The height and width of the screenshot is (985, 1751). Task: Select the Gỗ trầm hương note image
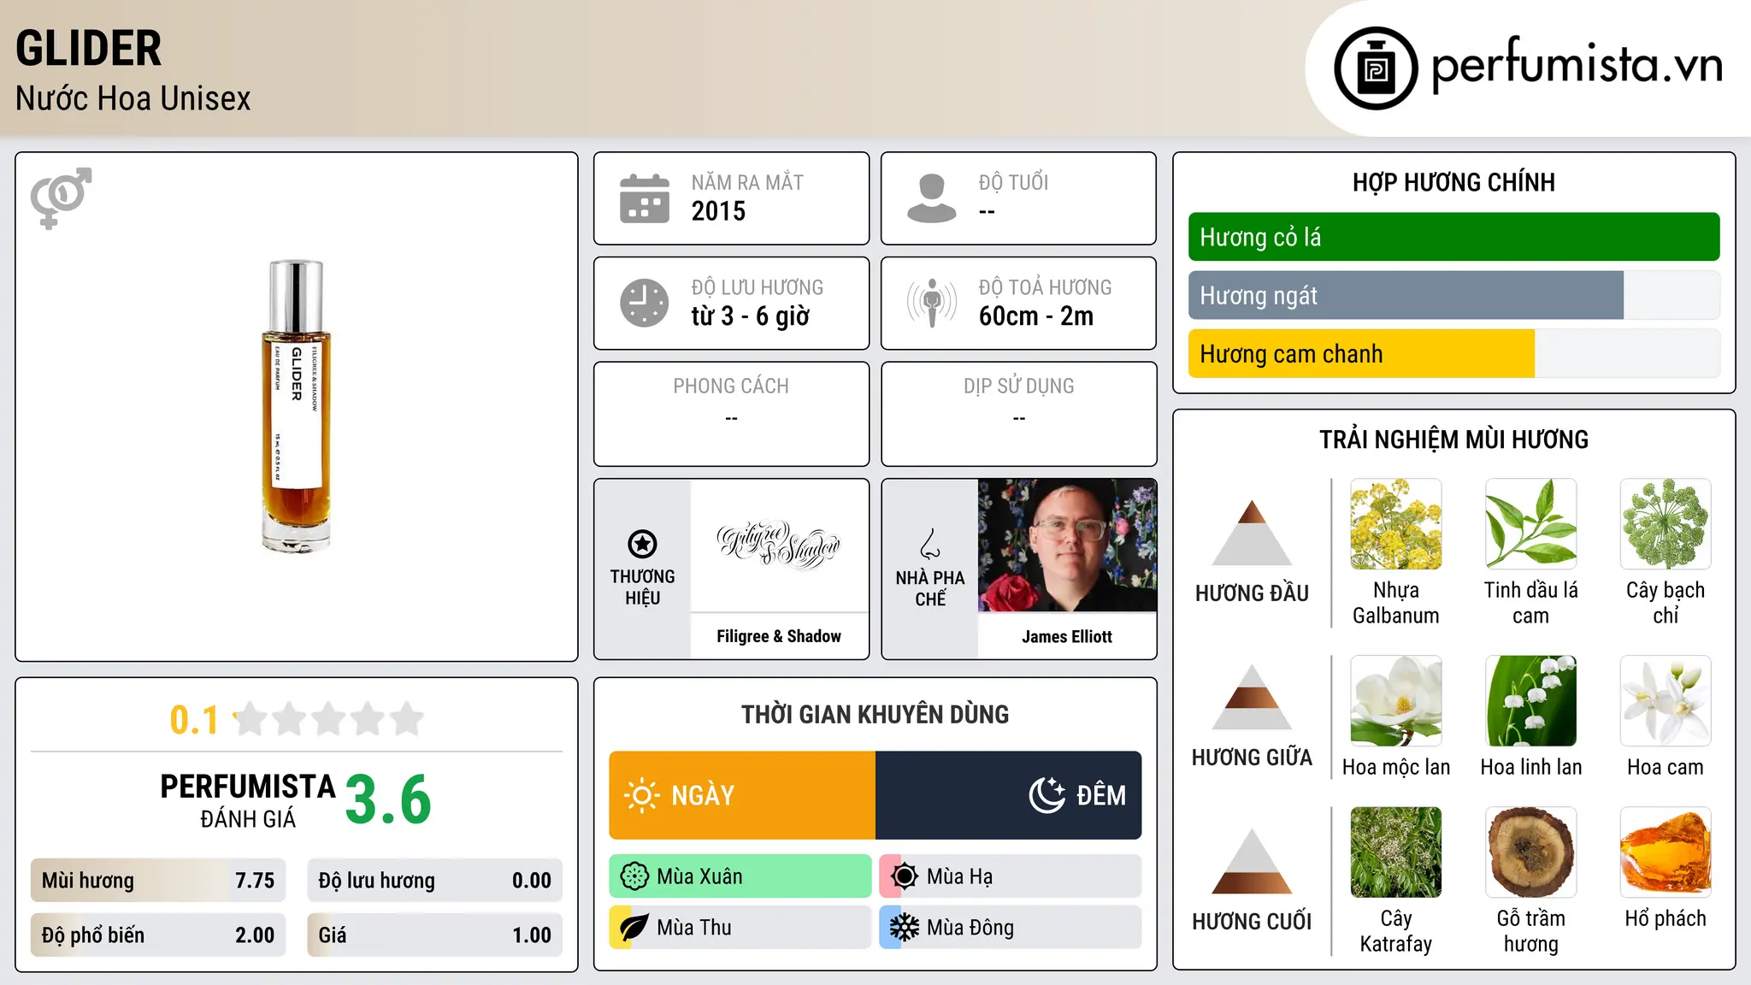click(x=1531, y=852)
